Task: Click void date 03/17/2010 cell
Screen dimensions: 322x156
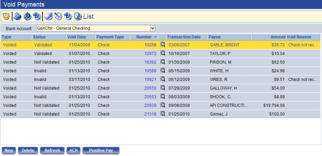Action: (79, 80)
